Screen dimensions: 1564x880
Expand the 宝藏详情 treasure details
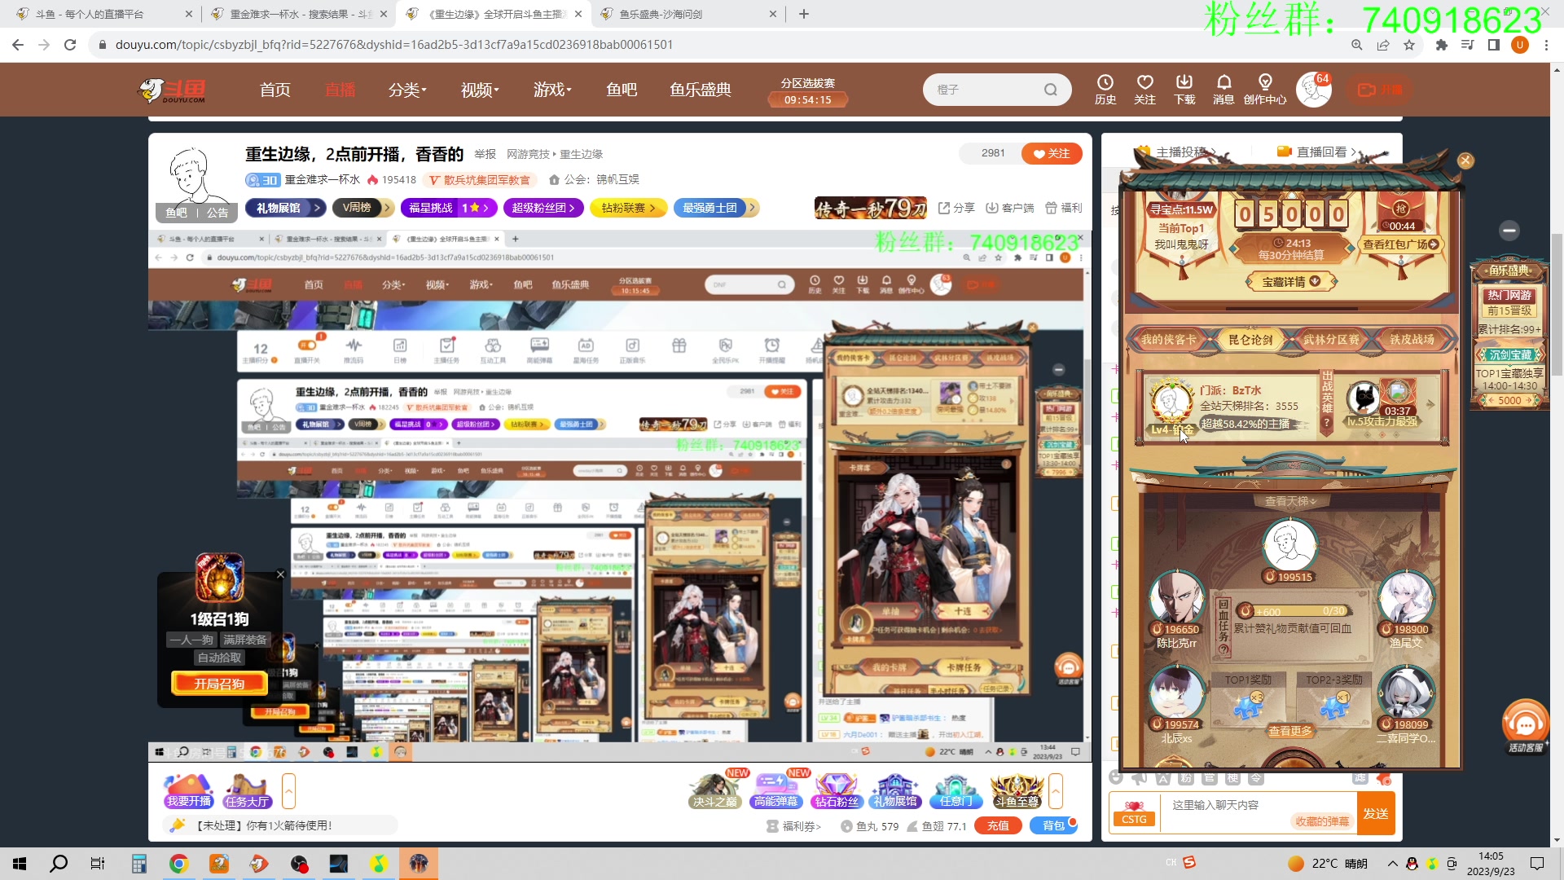click(x=1291, y=282)
